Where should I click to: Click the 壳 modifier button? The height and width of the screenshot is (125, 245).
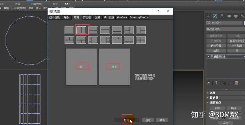coord(236,51)
